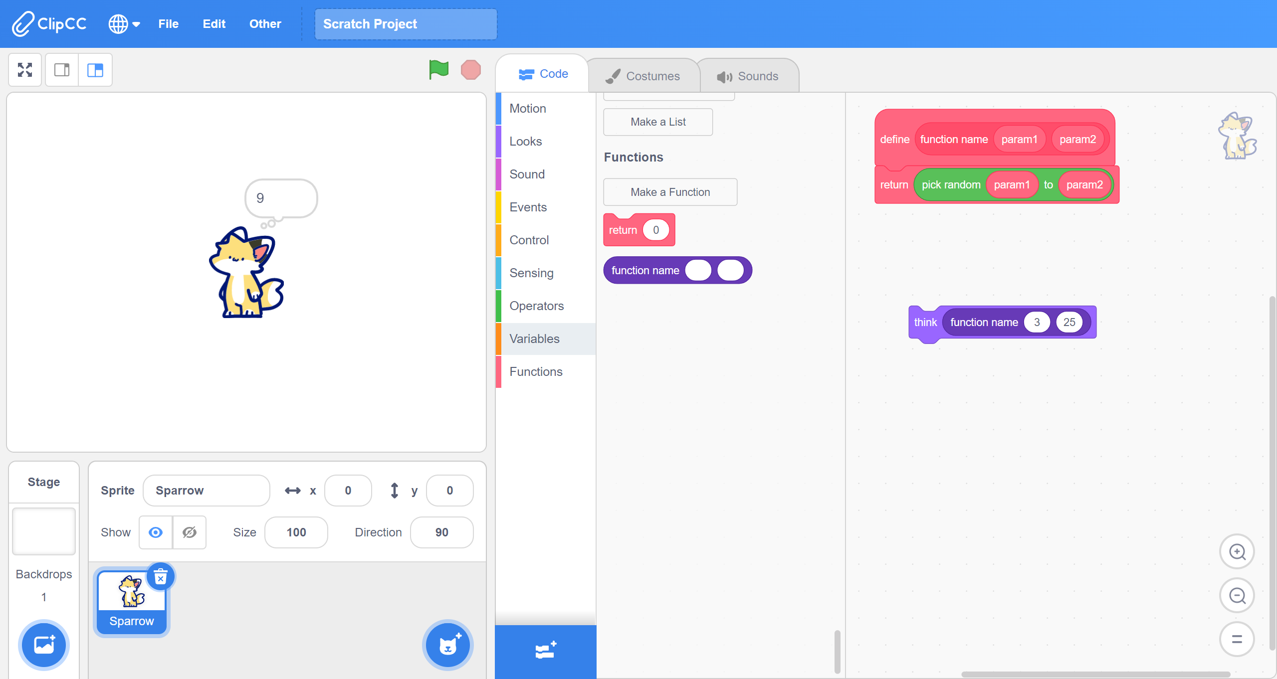Toggle the second function name switch
The height and width of the screenshot is (679, 1277).
coord(729,269)
